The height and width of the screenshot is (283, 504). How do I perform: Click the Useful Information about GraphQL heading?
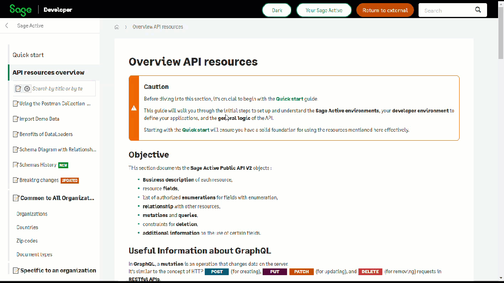coord(200,251)
